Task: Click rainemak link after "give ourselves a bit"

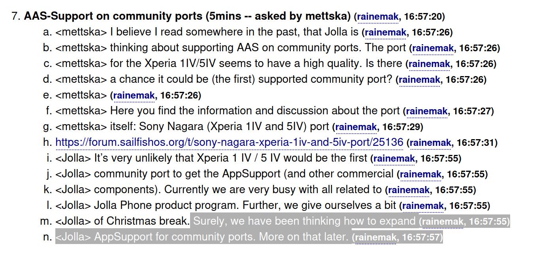Action: click(x=423, y=206)
